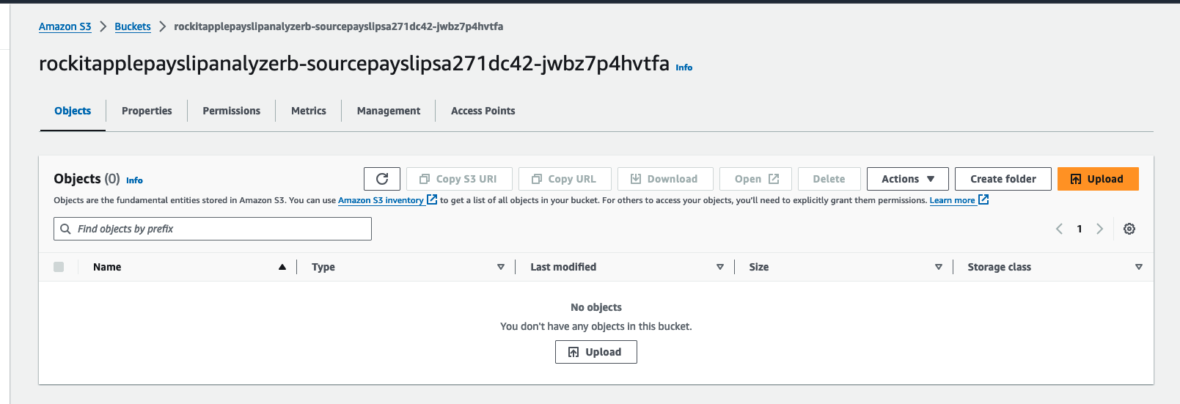Click the Download button
1180x404 pixels.
(665, 179)
